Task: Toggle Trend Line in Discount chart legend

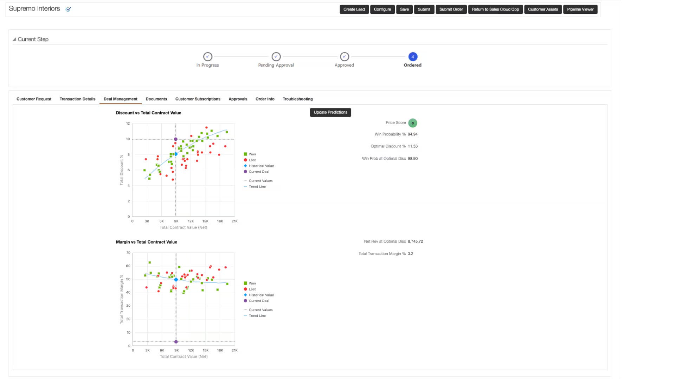Action: [x=255, y=187]
